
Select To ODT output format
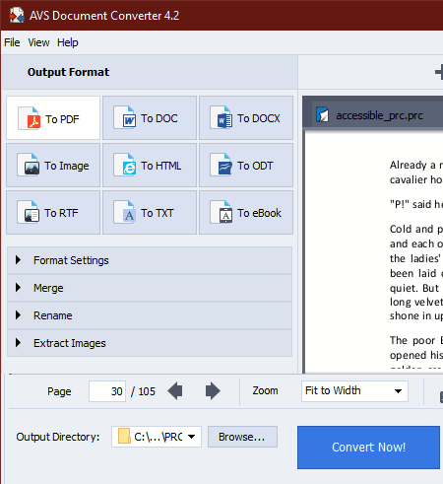[246, 166]
